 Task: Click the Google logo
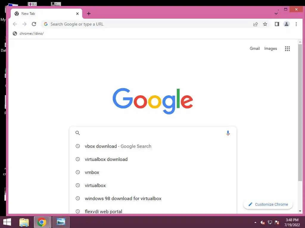point(153,101)
